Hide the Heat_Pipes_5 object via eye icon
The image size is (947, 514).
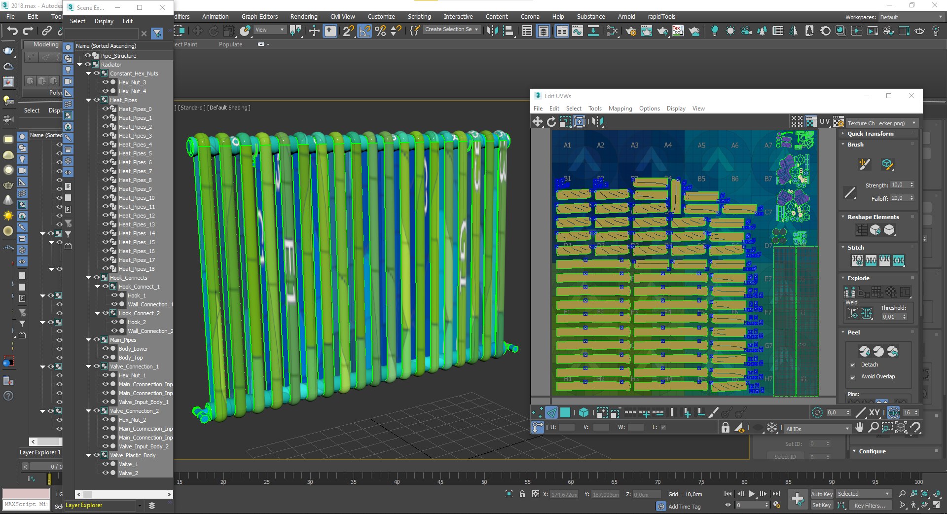point(105,153)
